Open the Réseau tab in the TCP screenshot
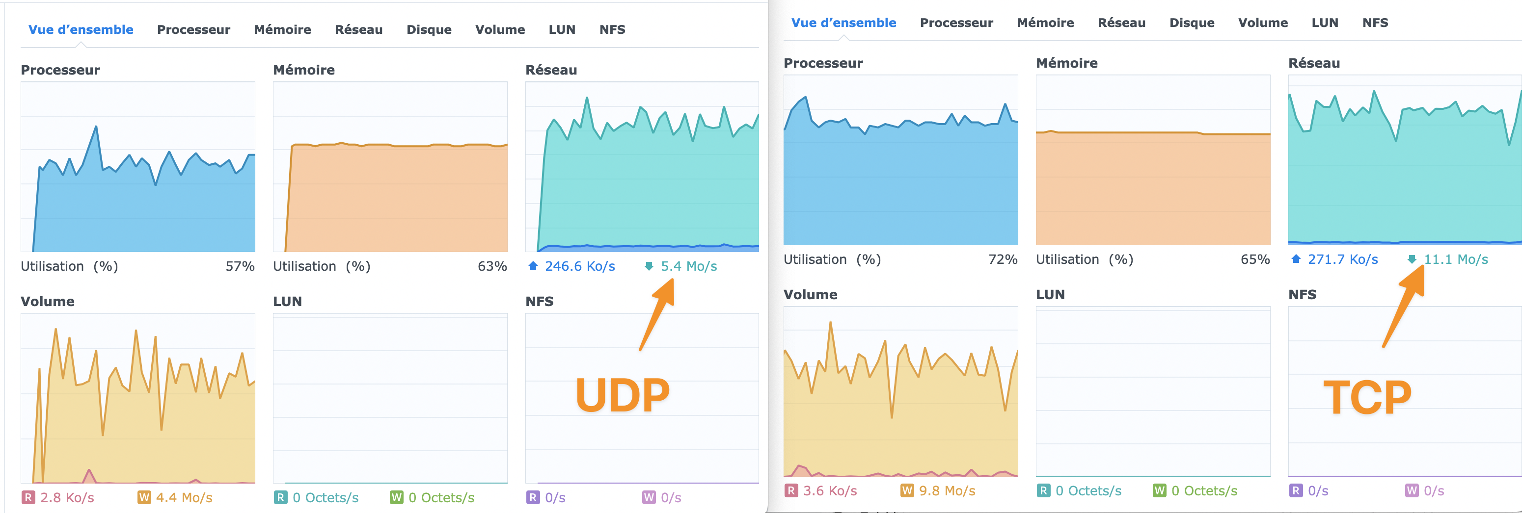The image size is (1522, 513). 1121,23
